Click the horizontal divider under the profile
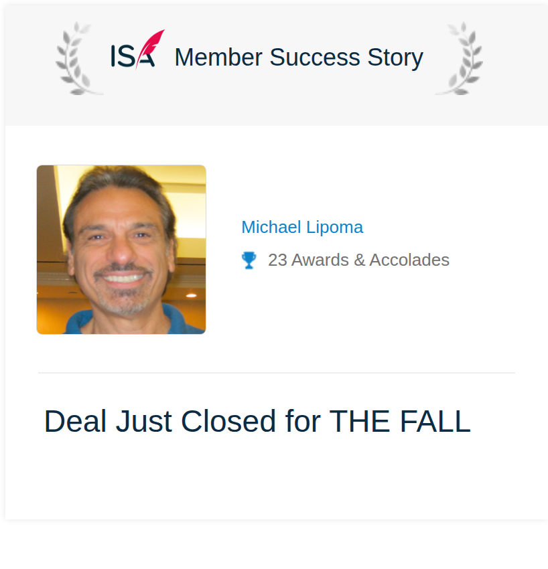 pos(277,373)
